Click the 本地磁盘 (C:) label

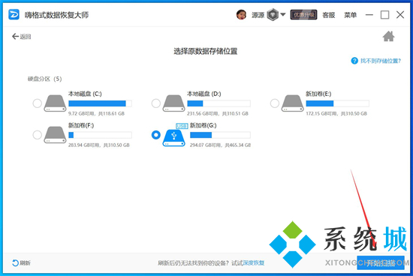(x=85, y=94)
